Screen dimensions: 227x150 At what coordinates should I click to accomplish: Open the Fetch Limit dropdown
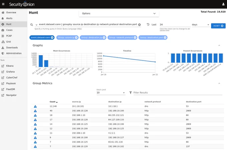click(111, 93)
